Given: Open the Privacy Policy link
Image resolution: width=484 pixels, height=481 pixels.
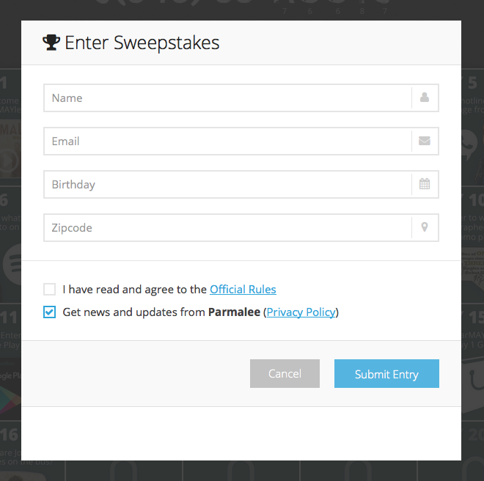Looking at the screenshot, I should (x=301, y=312).
